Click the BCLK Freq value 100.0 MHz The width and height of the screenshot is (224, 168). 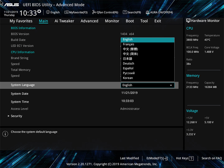click(x=193, y=52)
